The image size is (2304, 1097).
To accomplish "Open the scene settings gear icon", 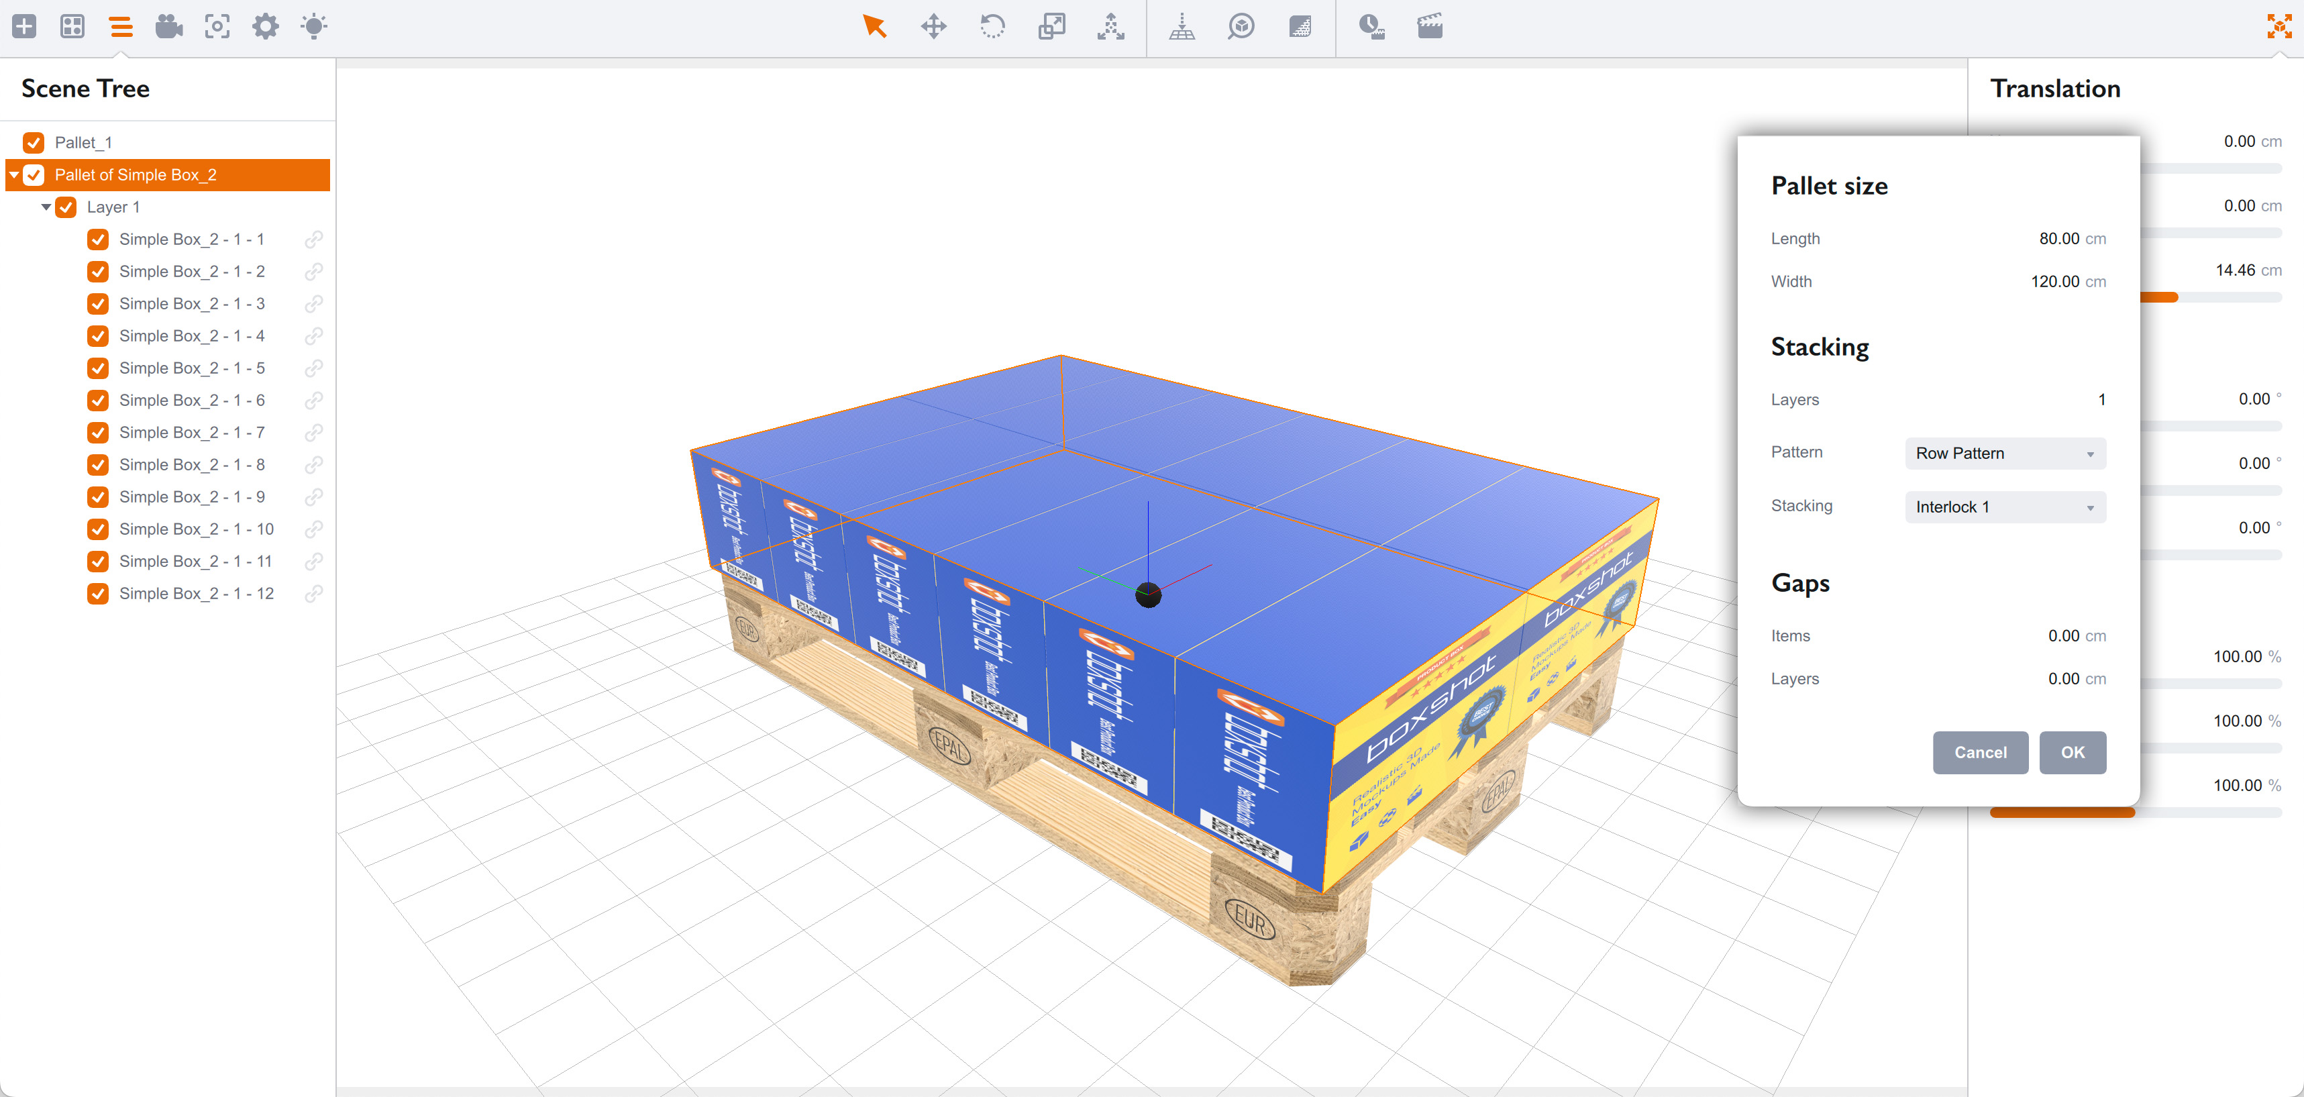I will coord(265,27).
